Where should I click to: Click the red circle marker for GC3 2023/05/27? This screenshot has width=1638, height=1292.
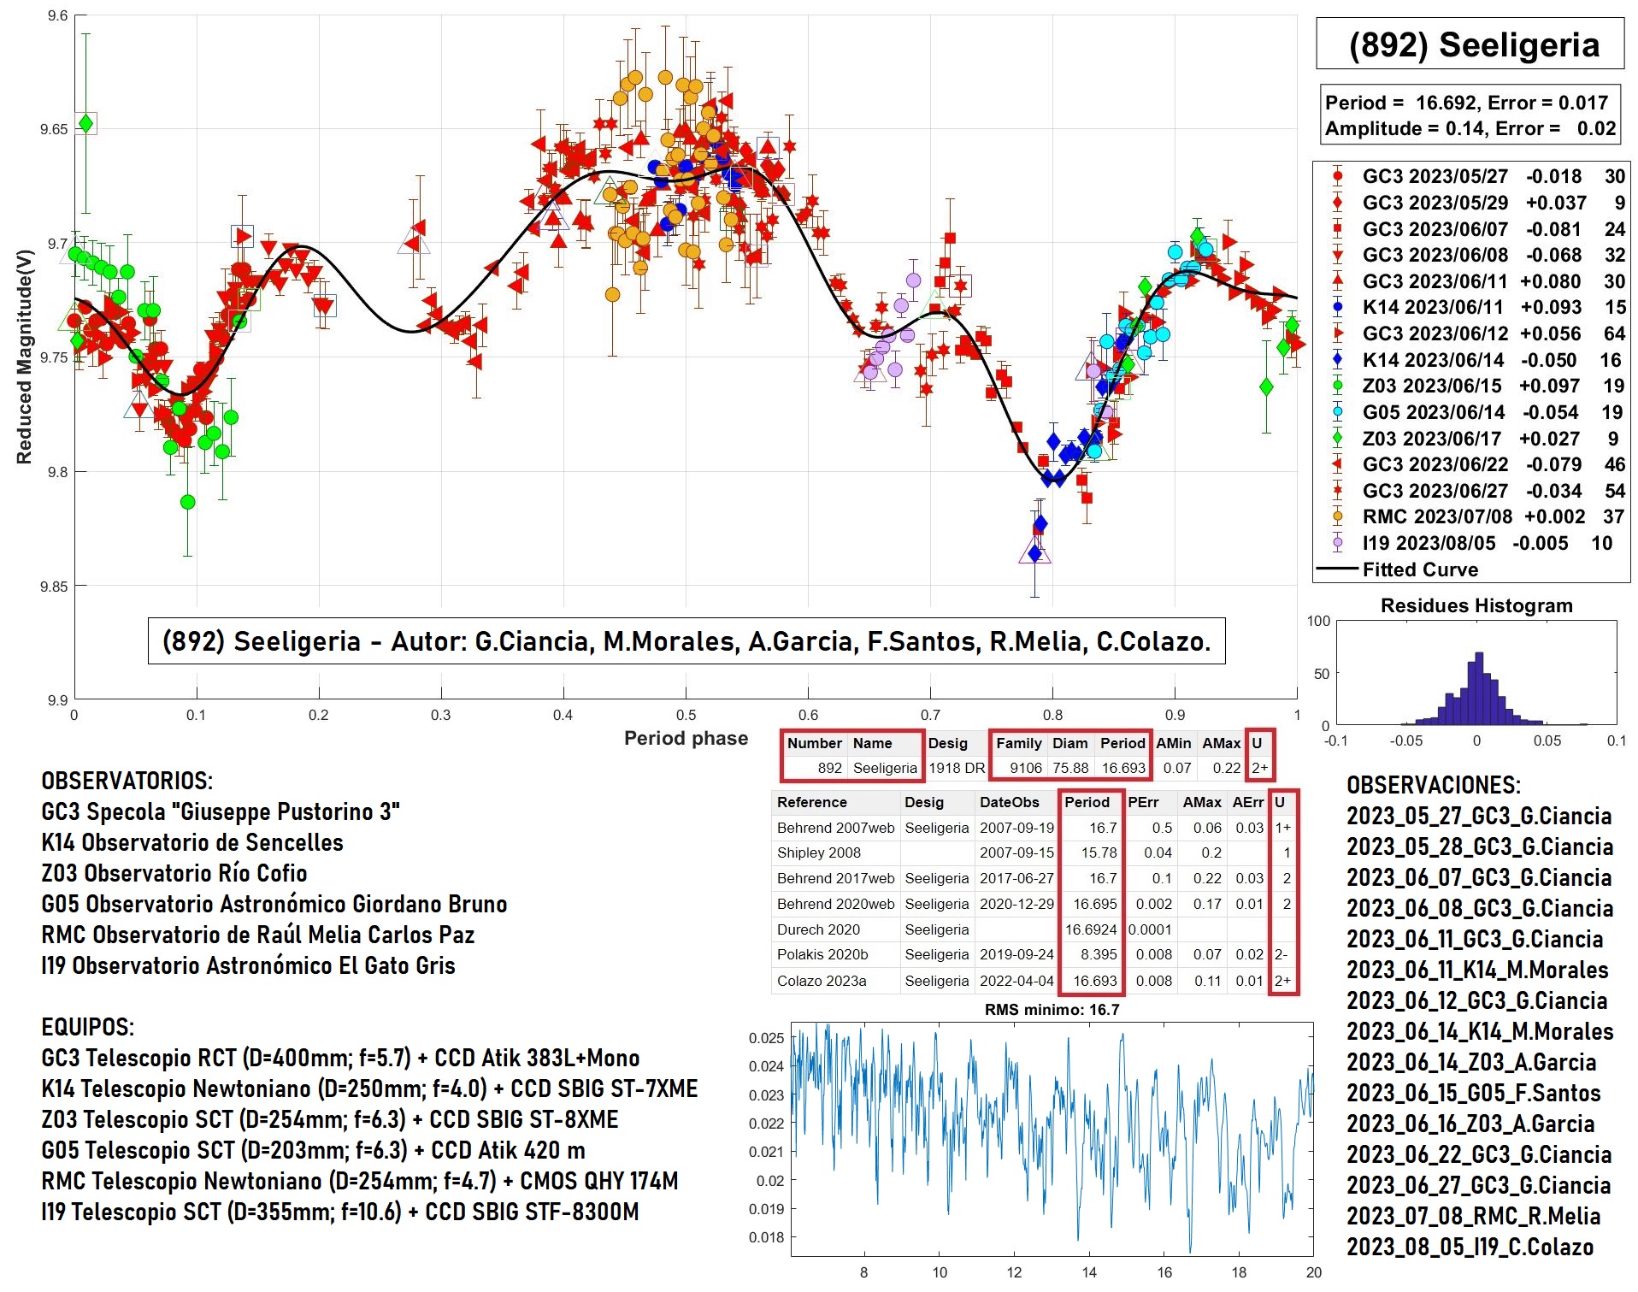(x=1338, y=176)
